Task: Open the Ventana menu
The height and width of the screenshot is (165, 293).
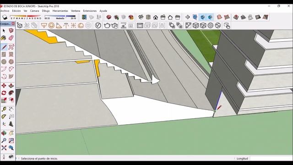Action: pos(76,11)
